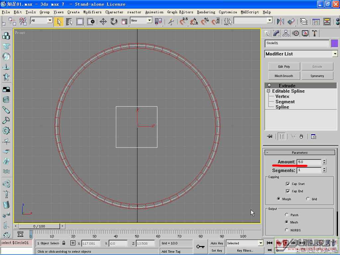
Task: Toggle the angle snap icon
Action: coord(194,22)
